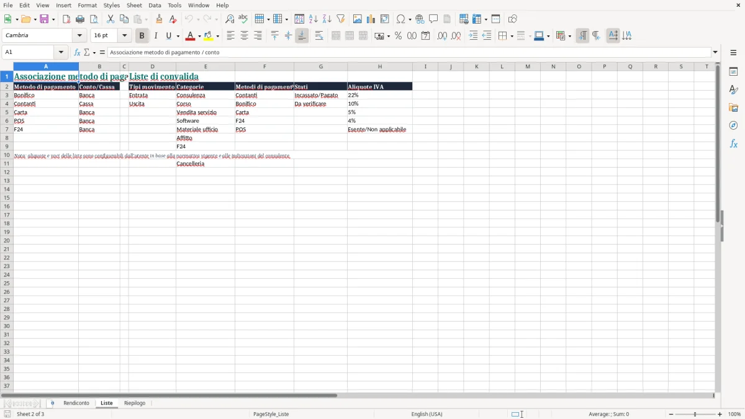
Task: Clear direct formatting icon
Action: tap(173, 19)
